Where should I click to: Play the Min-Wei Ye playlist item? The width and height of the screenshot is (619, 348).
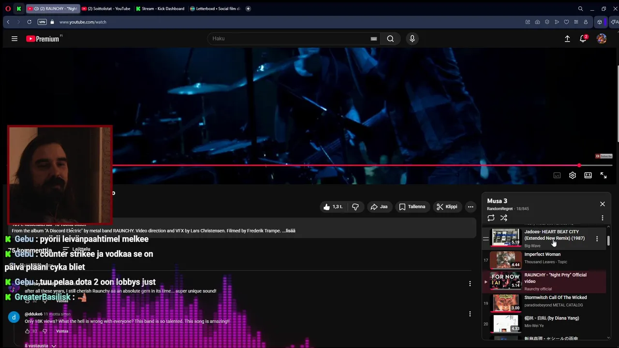[544, 324]
